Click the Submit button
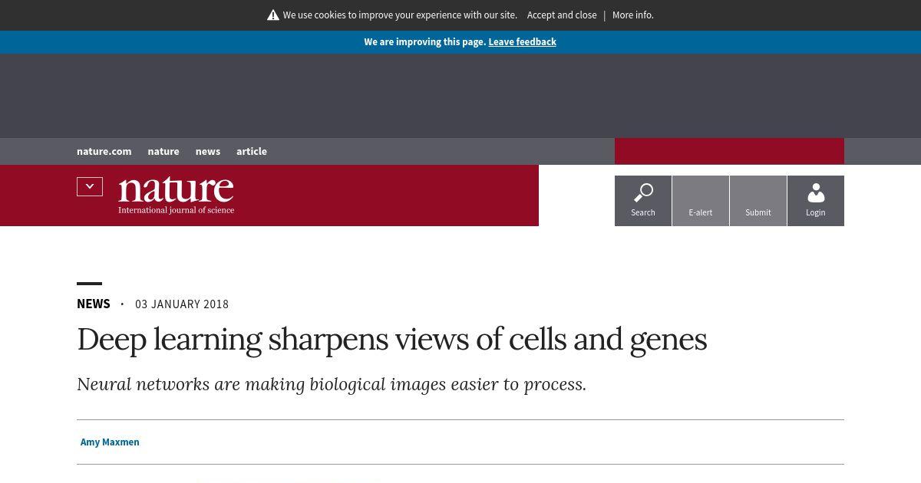 click(758, 201)
